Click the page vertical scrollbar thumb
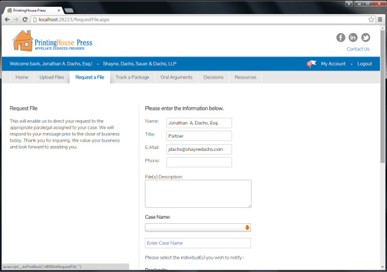Screen dimensions: 387x272 pyautogui.click(x=383, y=96)
